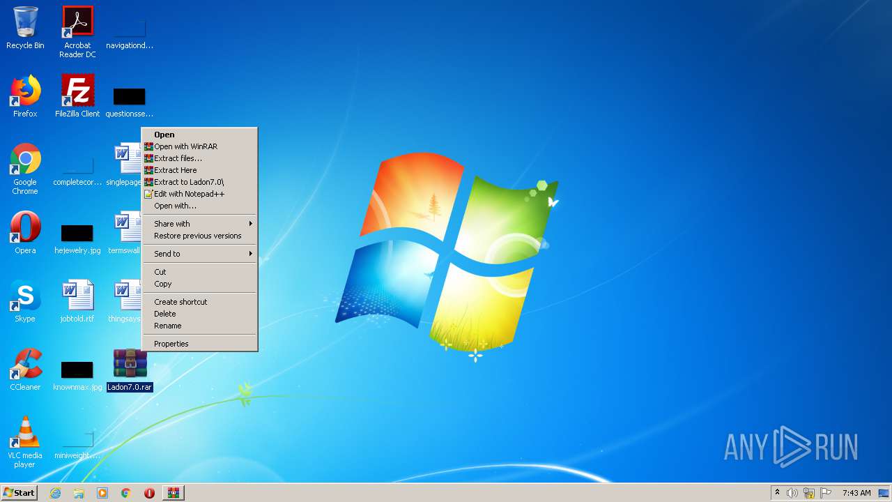Select the VLC media player shortcut
The image size is (892, 502).
(25, 442)
